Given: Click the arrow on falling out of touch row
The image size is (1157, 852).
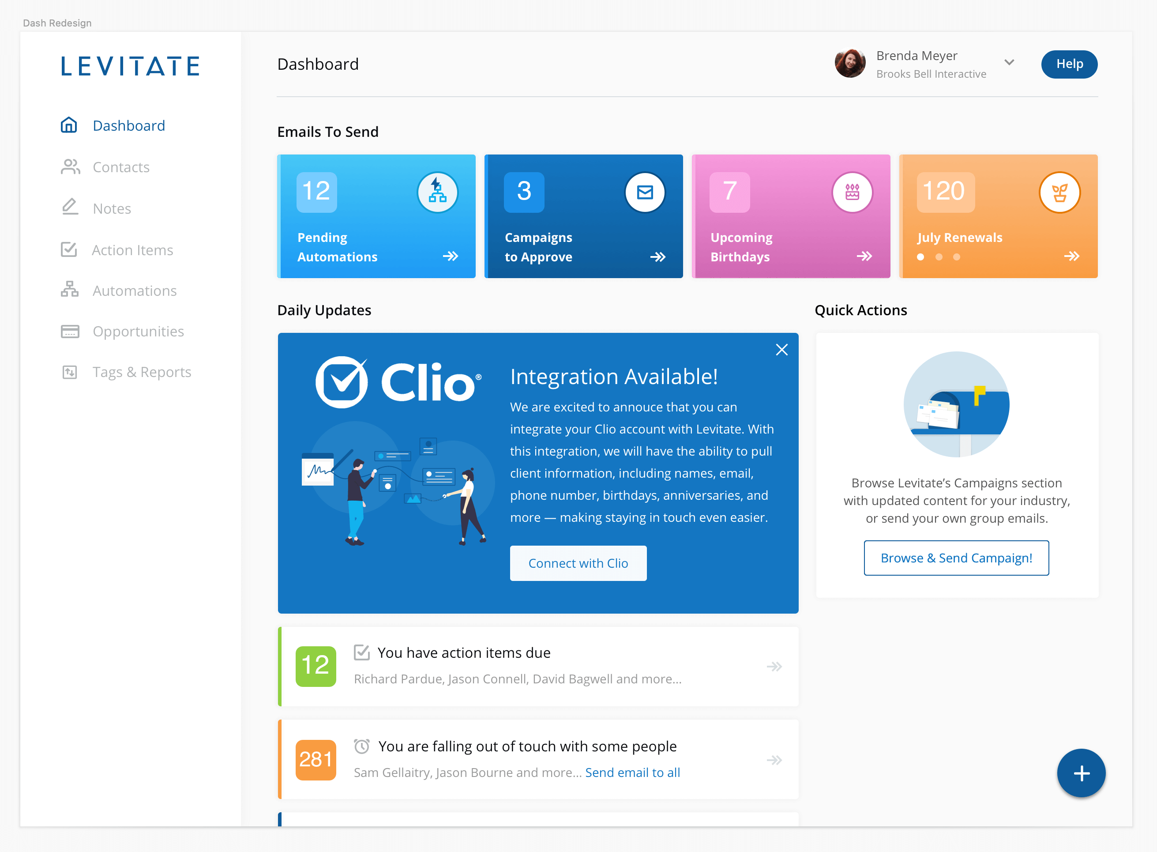Looking at the screenshot, I should click(774, 760).
